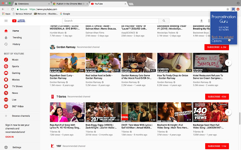Click the Sports category icon
Image resolution: width=241 pixels, height=150 pixels.
pyautogui.click(x=6, y=66)
